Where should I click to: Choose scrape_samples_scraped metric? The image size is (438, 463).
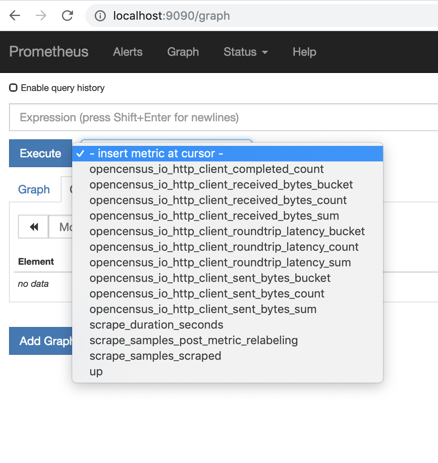228,356
